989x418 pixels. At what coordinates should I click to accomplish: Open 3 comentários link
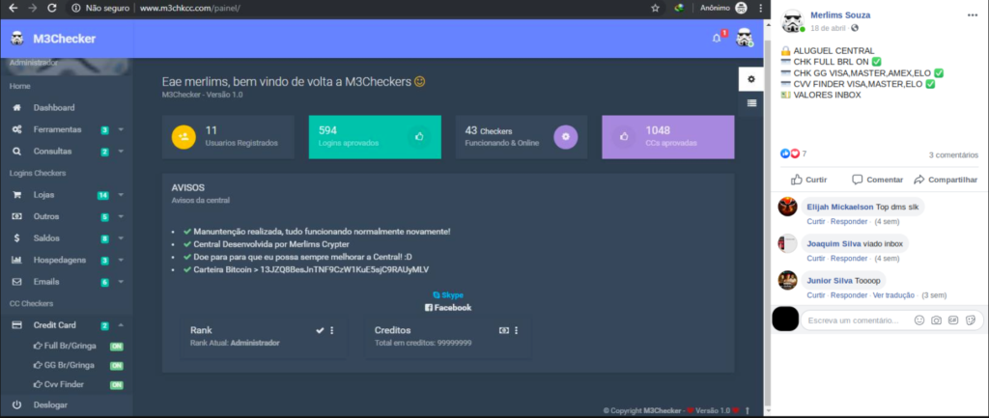(x=953, y=155)
